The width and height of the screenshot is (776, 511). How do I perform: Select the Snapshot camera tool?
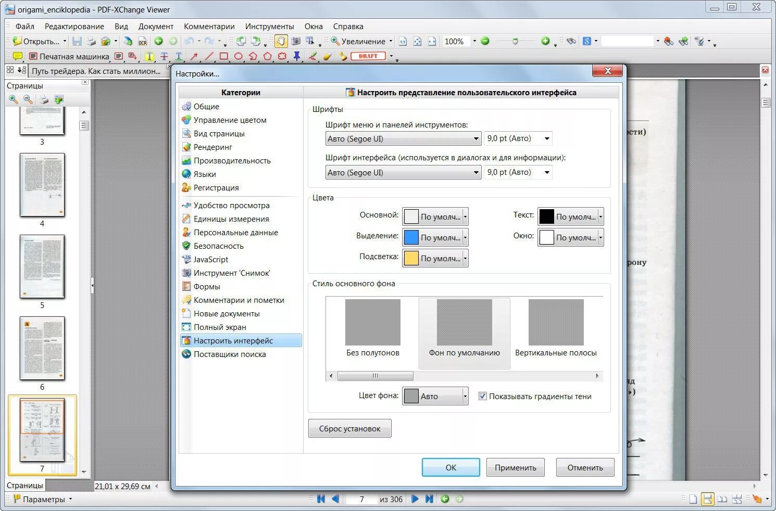point(296,41)
